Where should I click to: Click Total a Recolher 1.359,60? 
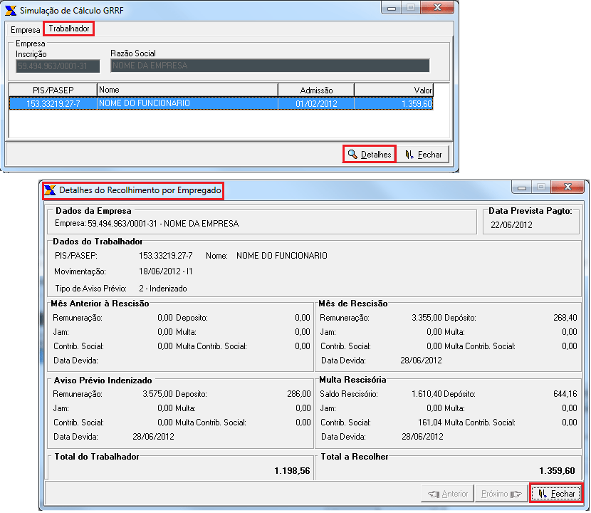pos(557,471)
